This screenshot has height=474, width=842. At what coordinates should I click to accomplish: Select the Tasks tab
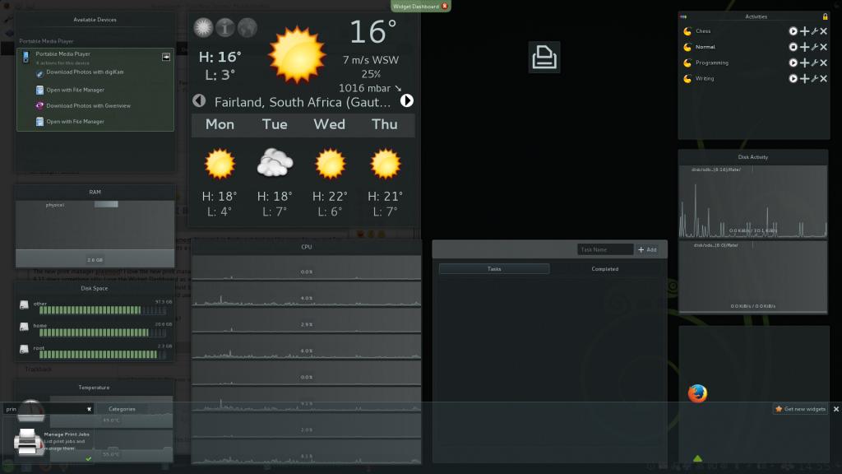(x=494, y=269)
